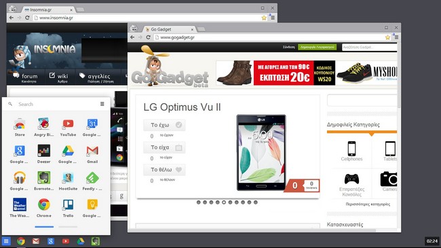
Task: Reload the Insomnia.gr page
Action: [27, 18]
